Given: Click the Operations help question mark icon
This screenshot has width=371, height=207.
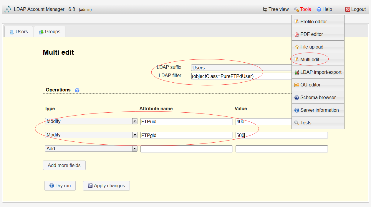Looking at the screenshot, I should 77,90.
